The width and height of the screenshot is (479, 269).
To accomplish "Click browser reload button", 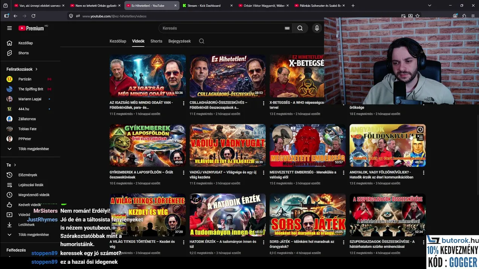I will coord(33,16).
